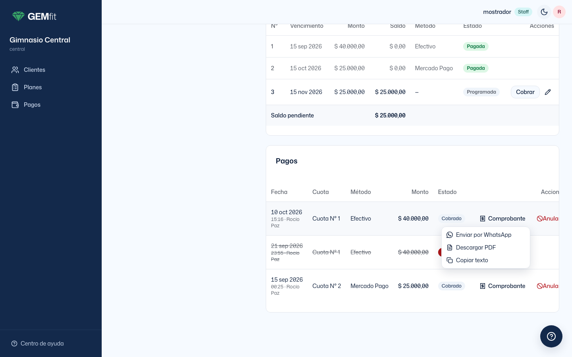Click Pagada badge for 15 oct 2026
Image resolution: width=572 pixels, height=357 pixels.
click(x=476, y=68)
